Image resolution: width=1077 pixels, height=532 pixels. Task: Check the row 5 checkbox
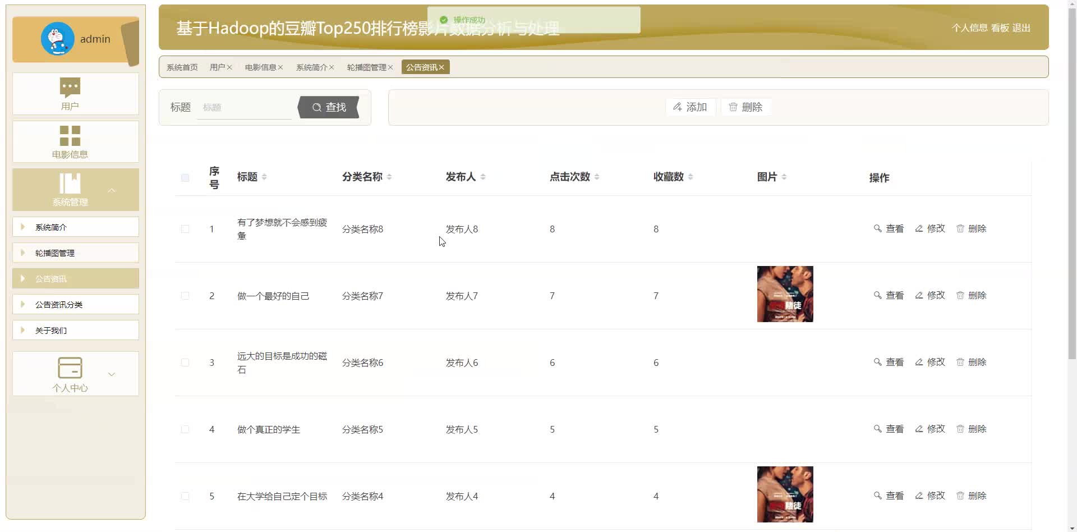(185, 496)
